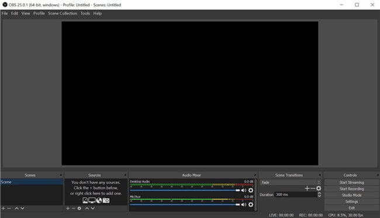Add scene transition with plus icon
This screenshot has width=380, height=218.
click(x=307, y=188)
